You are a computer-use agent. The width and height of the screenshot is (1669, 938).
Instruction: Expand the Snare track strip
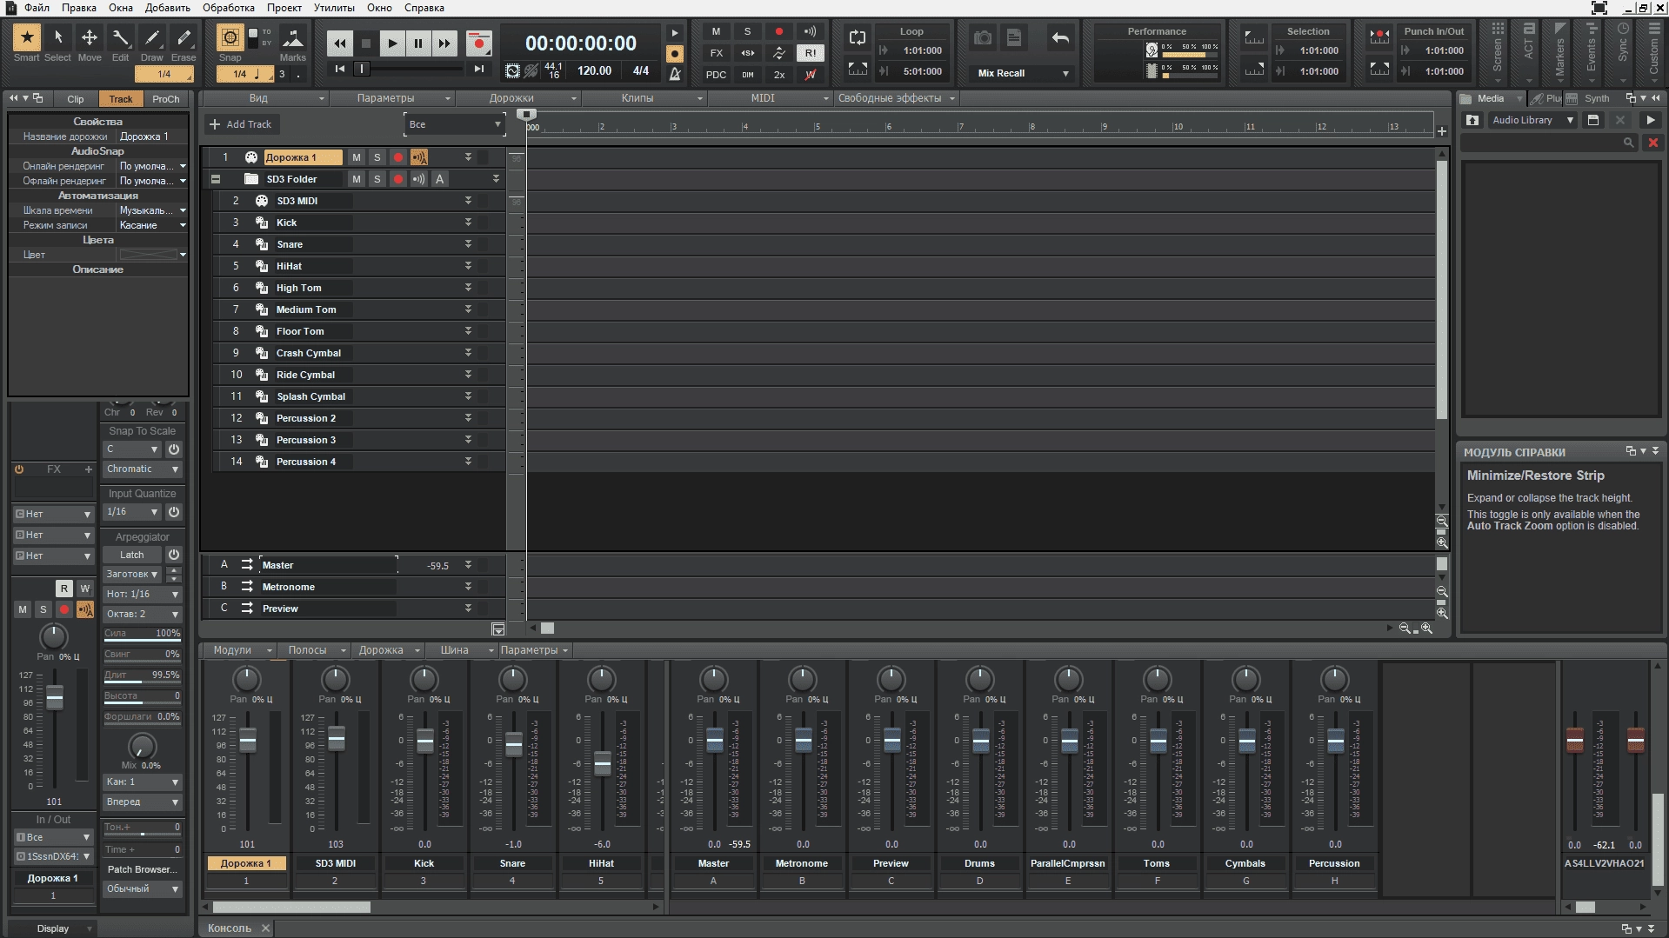click(468, 244)
